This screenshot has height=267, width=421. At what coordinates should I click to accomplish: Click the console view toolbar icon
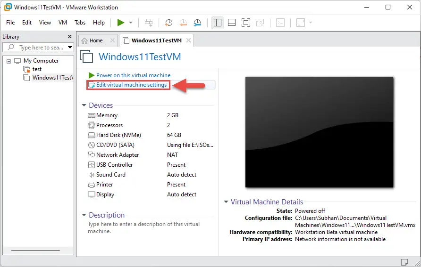(280, 23)
